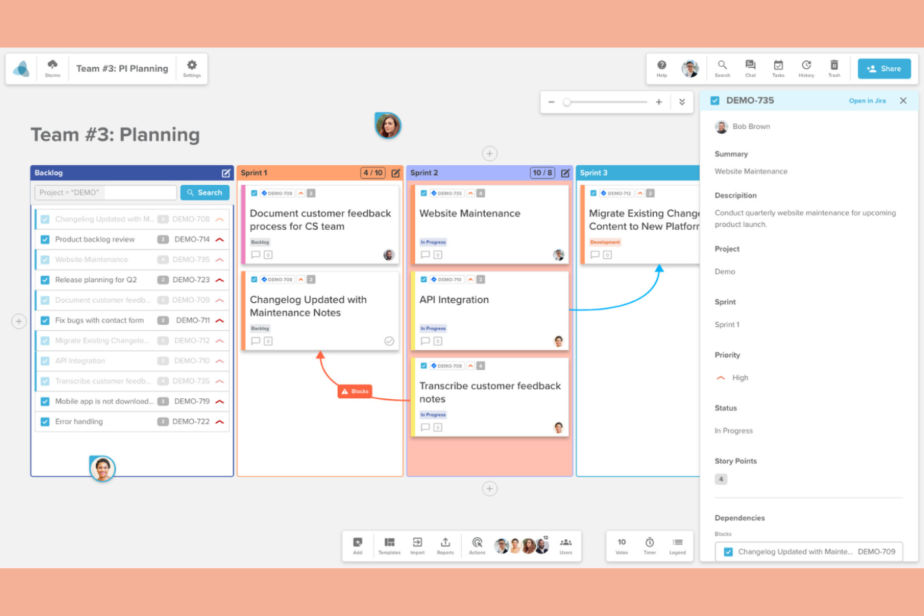The width and height of the screenshot is (924, 616).
Task: Collapse toolbar with double chevron arrow
Action: pyautogui.click(x=682, y=102)
